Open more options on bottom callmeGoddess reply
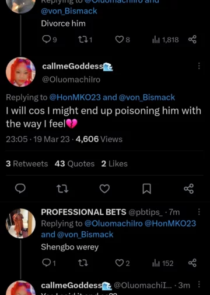 click(199, 284)
